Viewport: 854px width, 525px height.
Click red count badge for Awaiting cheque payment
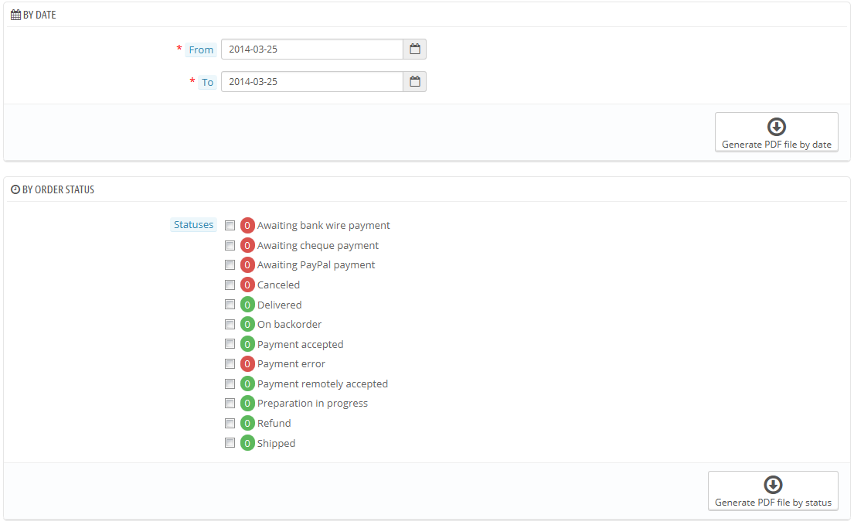pos(247,246)
